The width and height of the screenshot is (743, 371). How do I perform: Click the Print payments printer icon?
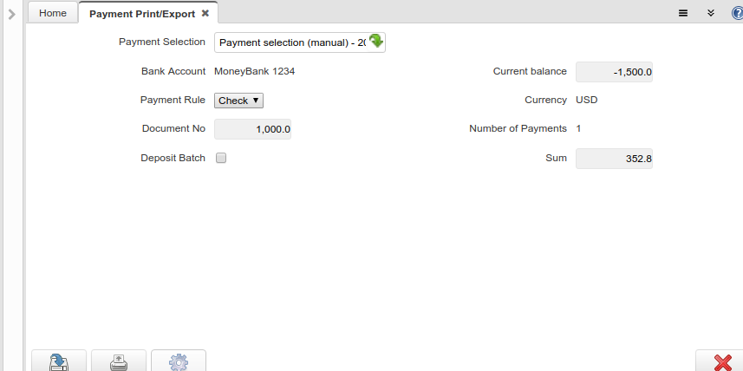(x=119, y=361)
